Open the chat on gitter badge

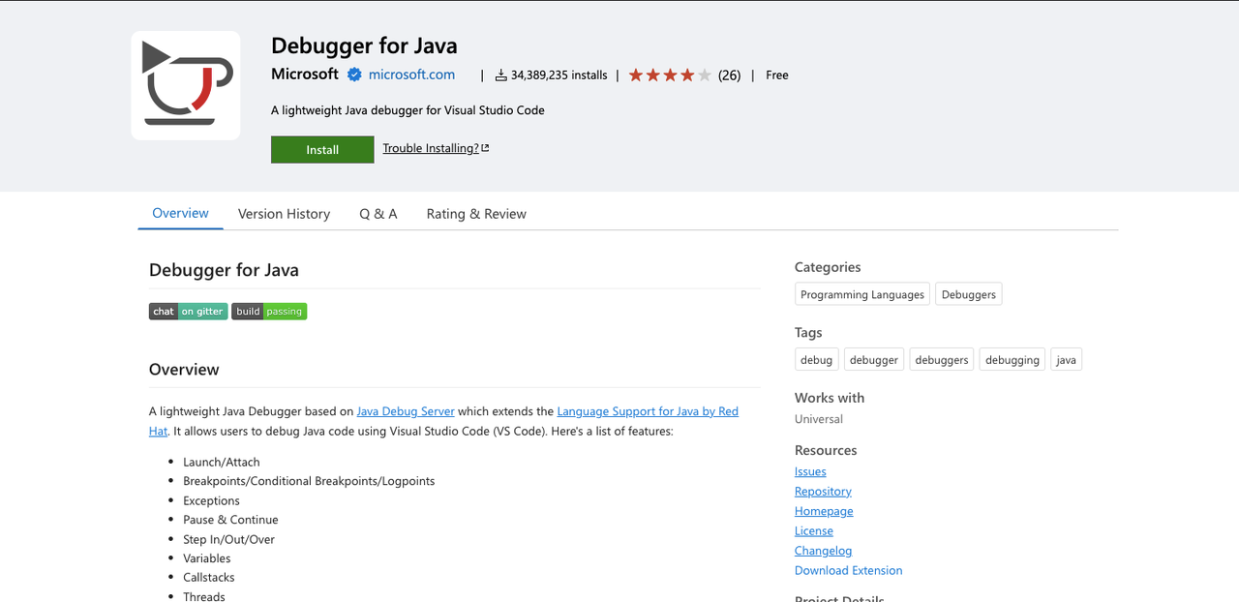point(188,312)
